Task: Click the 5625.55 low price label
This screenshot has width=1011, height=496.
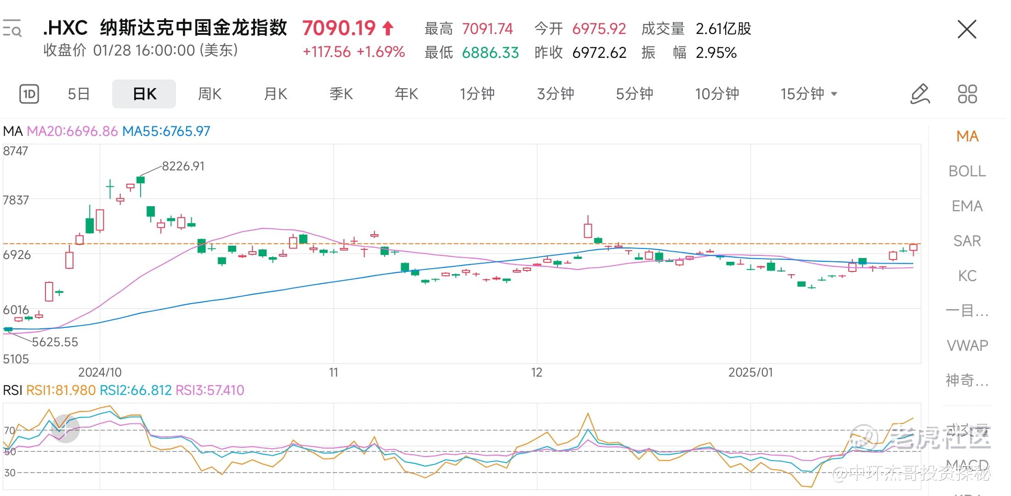Action: 55,342
